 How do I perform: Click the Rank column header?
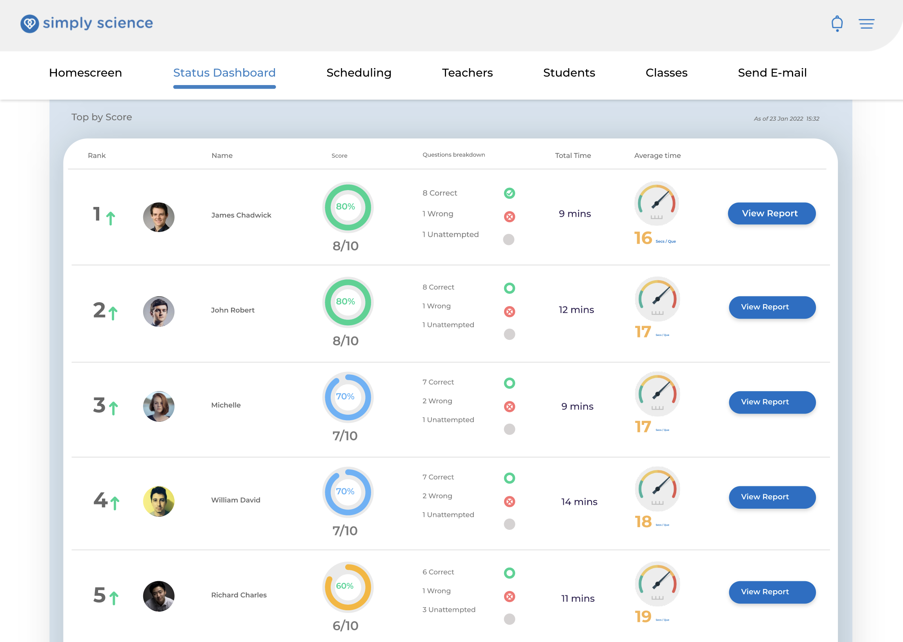coord(97,156)
